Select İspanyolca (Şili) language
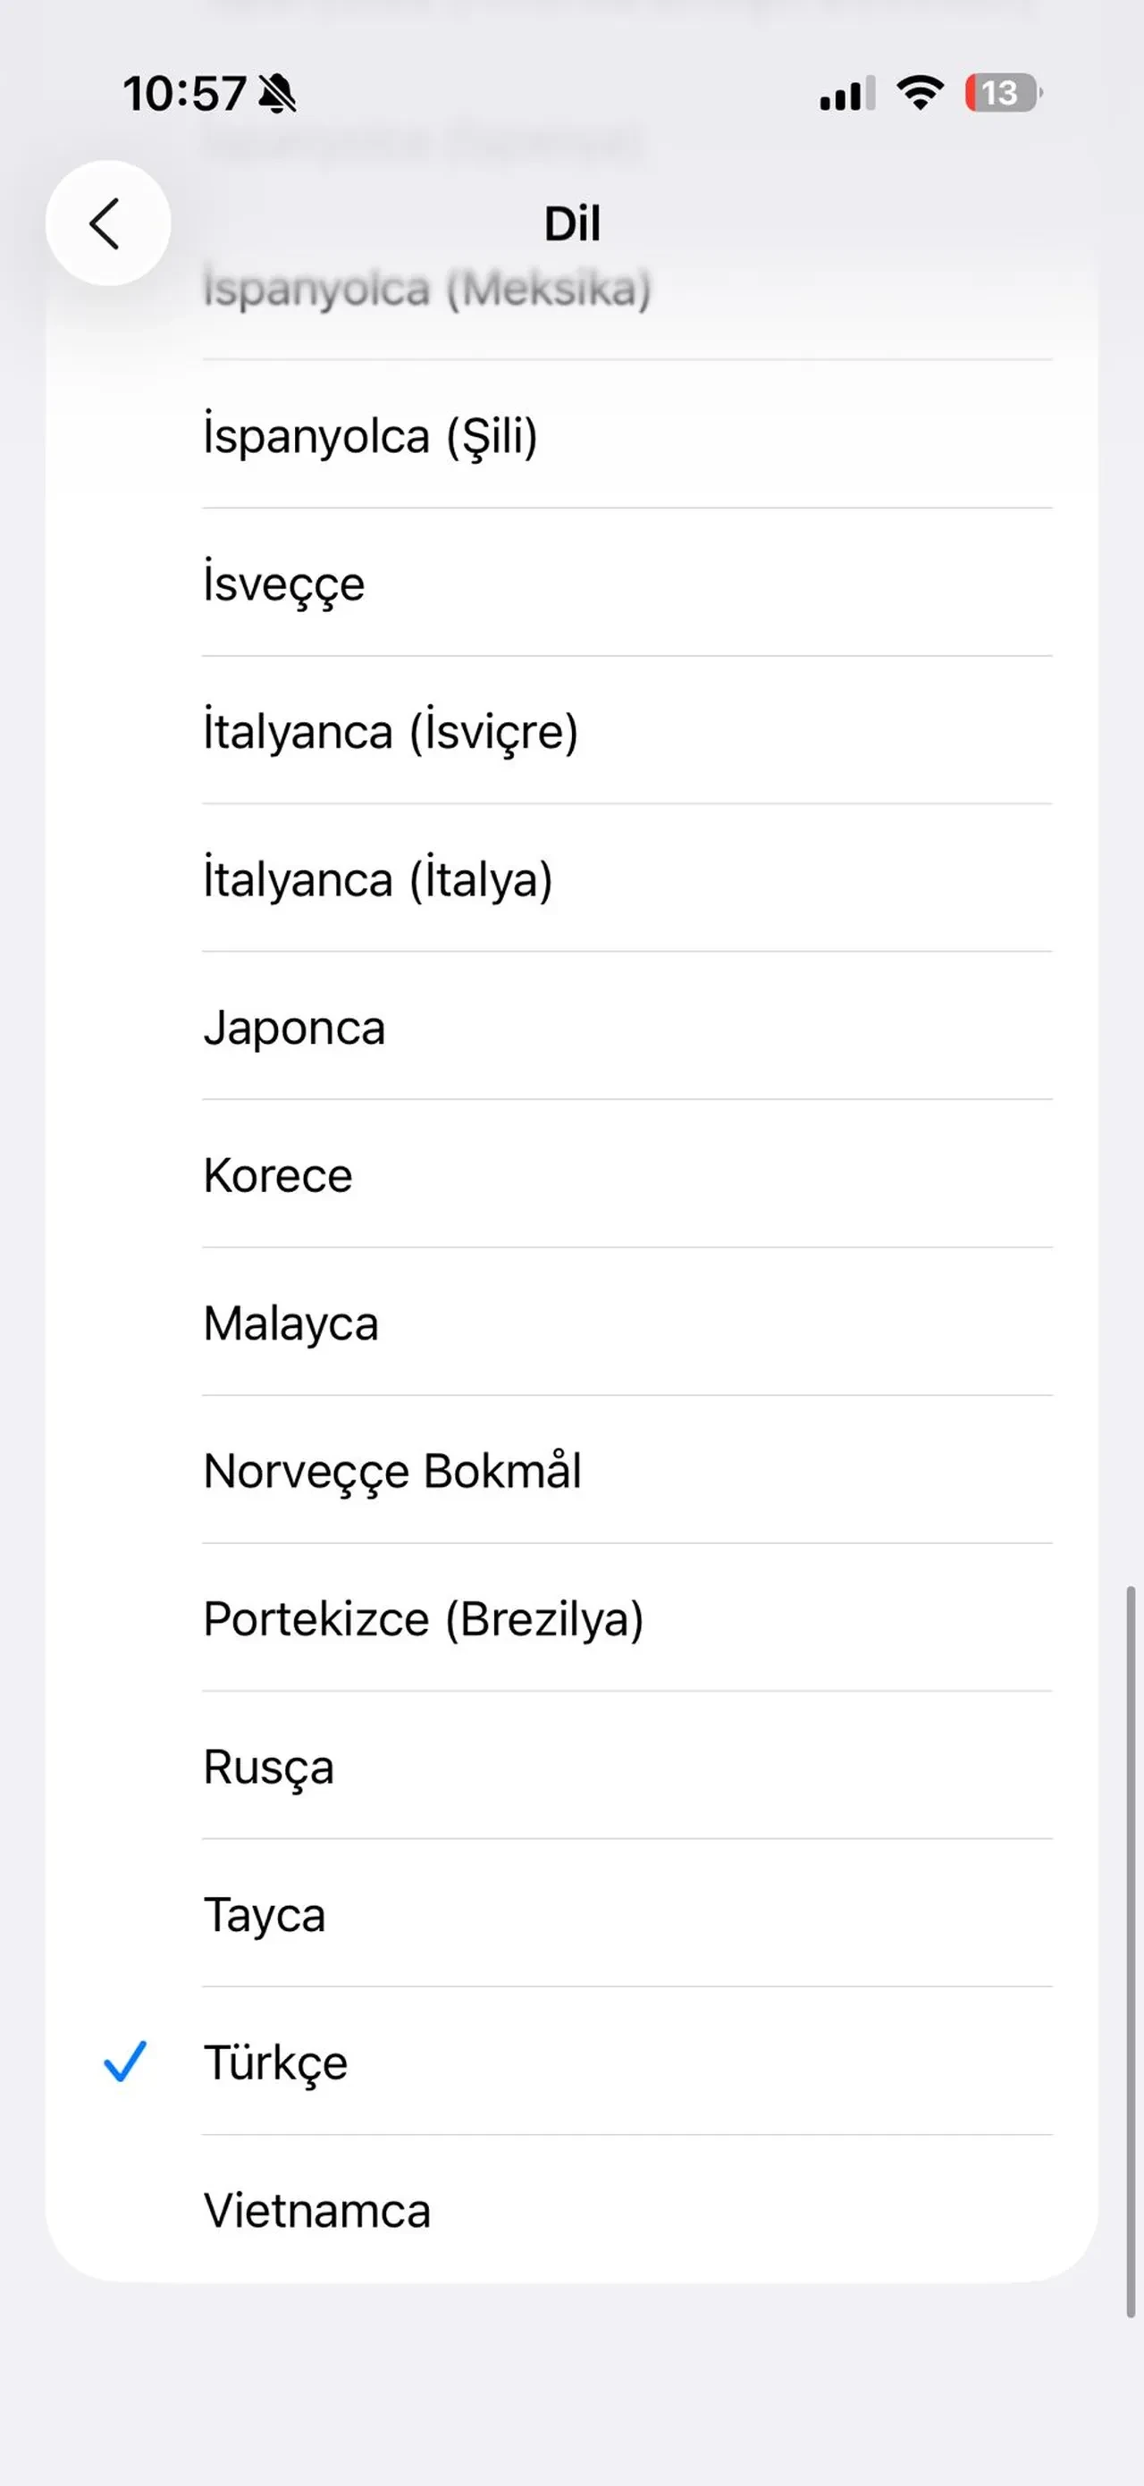 tap(371, 435)
